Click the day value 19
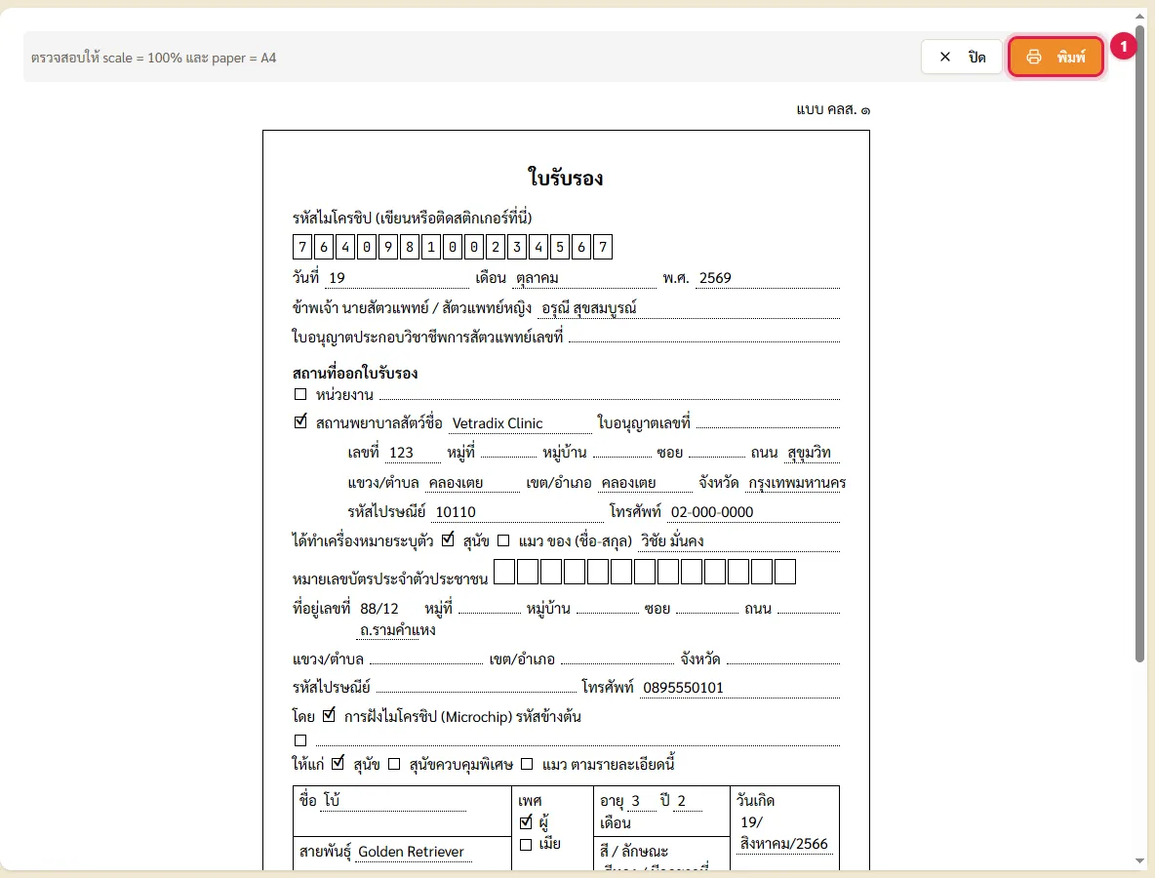 [x=337, y=278]
